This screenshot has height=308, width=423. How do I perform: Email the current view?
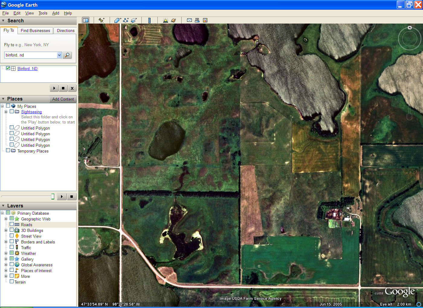tap(189, 20)
